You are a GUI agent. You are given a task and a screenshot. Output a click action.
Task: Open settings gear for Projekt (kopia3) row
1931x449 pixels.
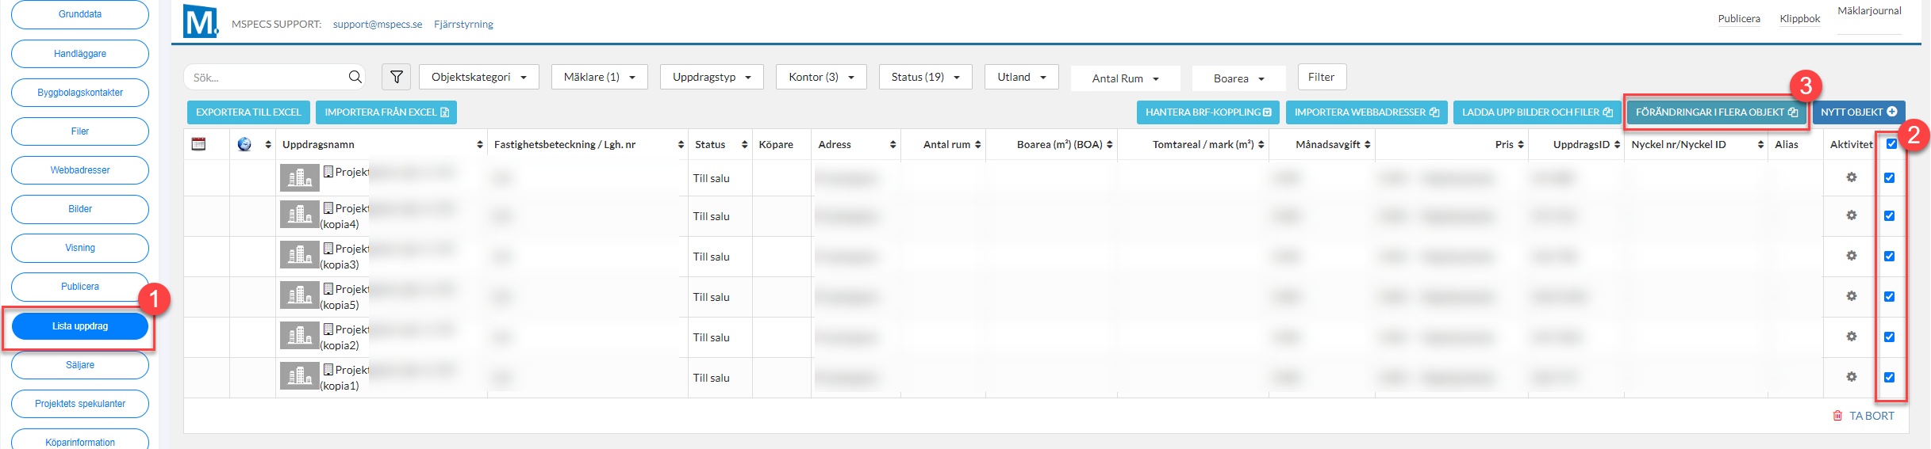pos(1851,256)
